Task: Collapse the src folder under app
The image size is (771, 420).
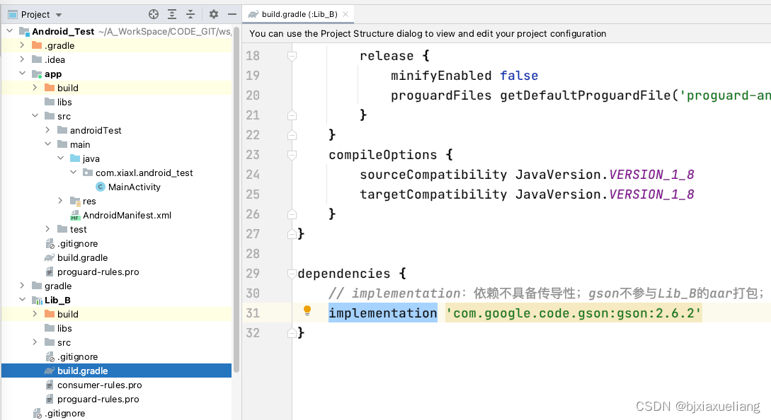Action: pyautogui.click(x=35, y=116)
